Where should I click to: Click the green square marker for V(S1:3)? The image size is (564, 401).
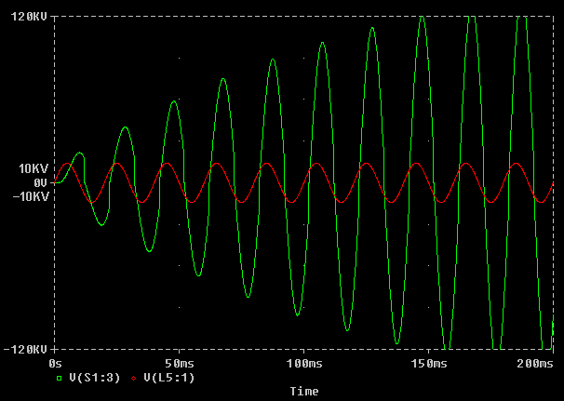click(60, 379)
